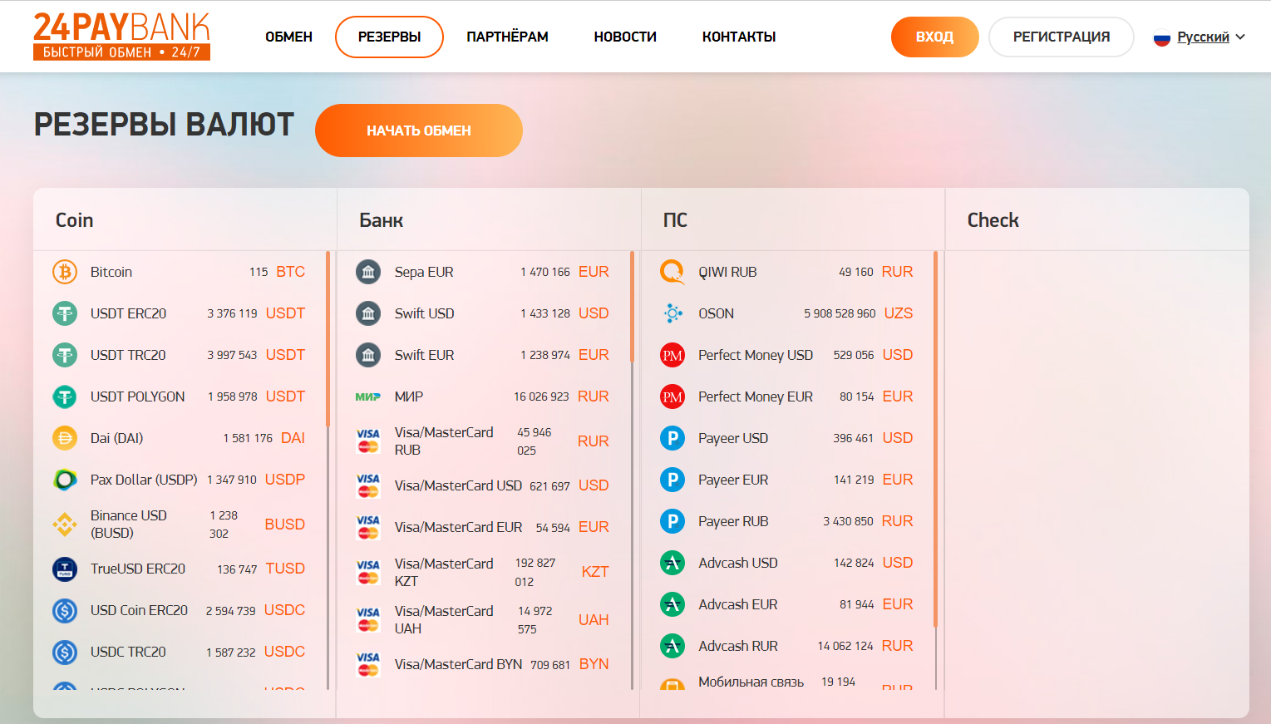Click the Банк column heading
The image size is (1271, 724).
[x=381, y=220]
